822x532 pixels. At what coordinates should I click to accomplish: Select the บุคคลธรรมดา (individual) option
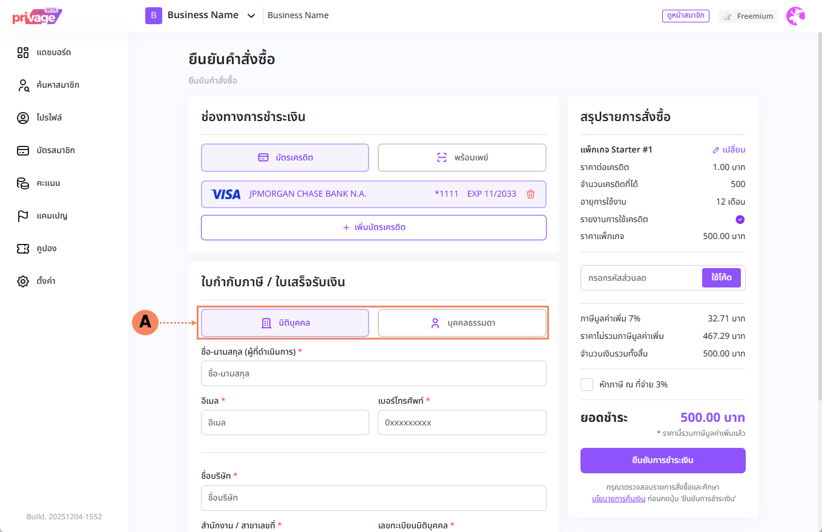(x=462, y=323)
